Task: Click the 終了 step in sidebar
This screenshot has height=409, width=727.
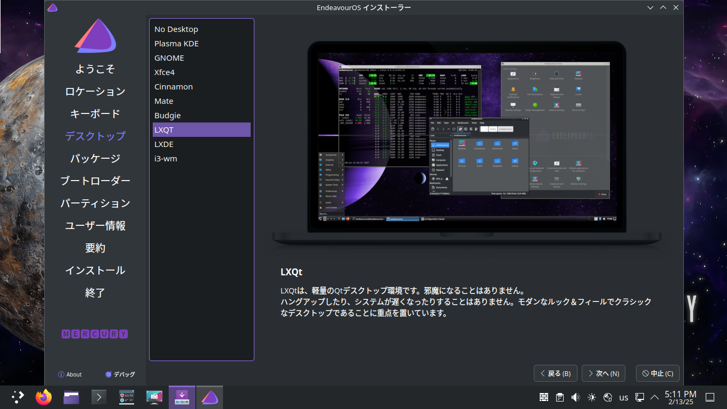Action: 95,293
